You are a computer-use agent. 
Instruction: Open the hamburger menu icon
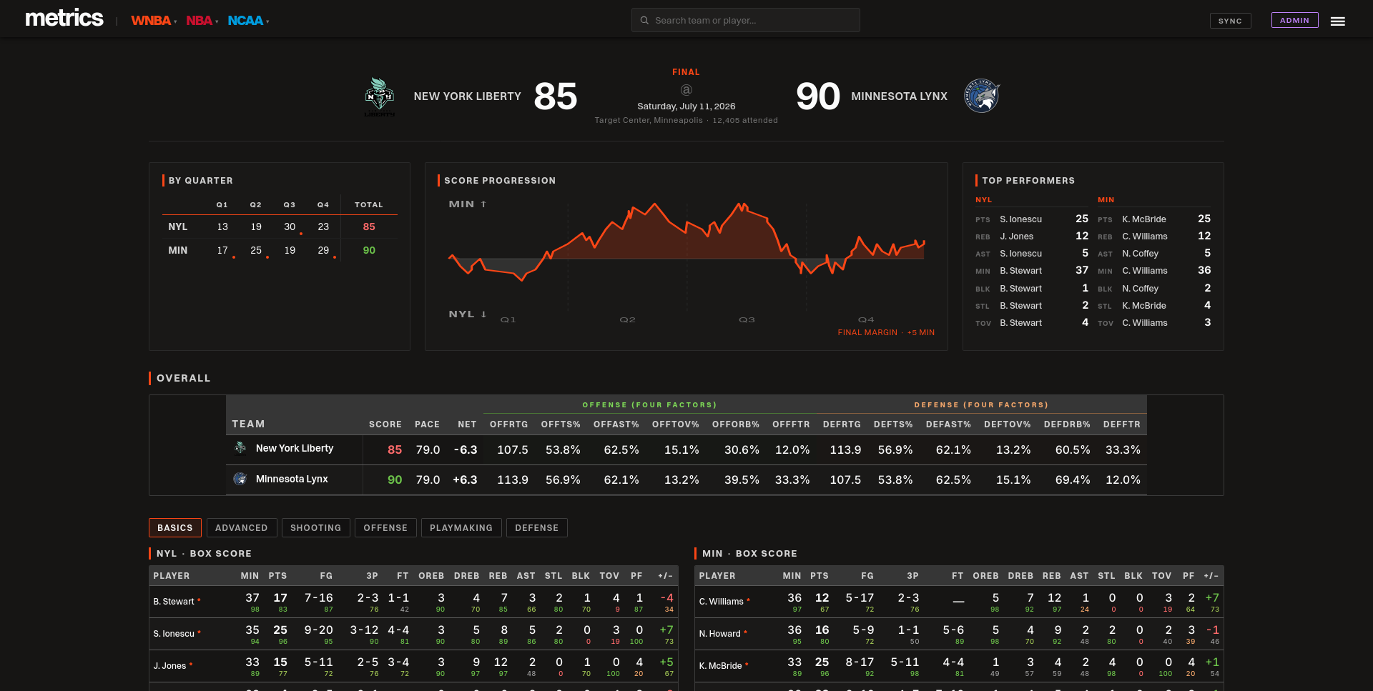[1337, 21]
